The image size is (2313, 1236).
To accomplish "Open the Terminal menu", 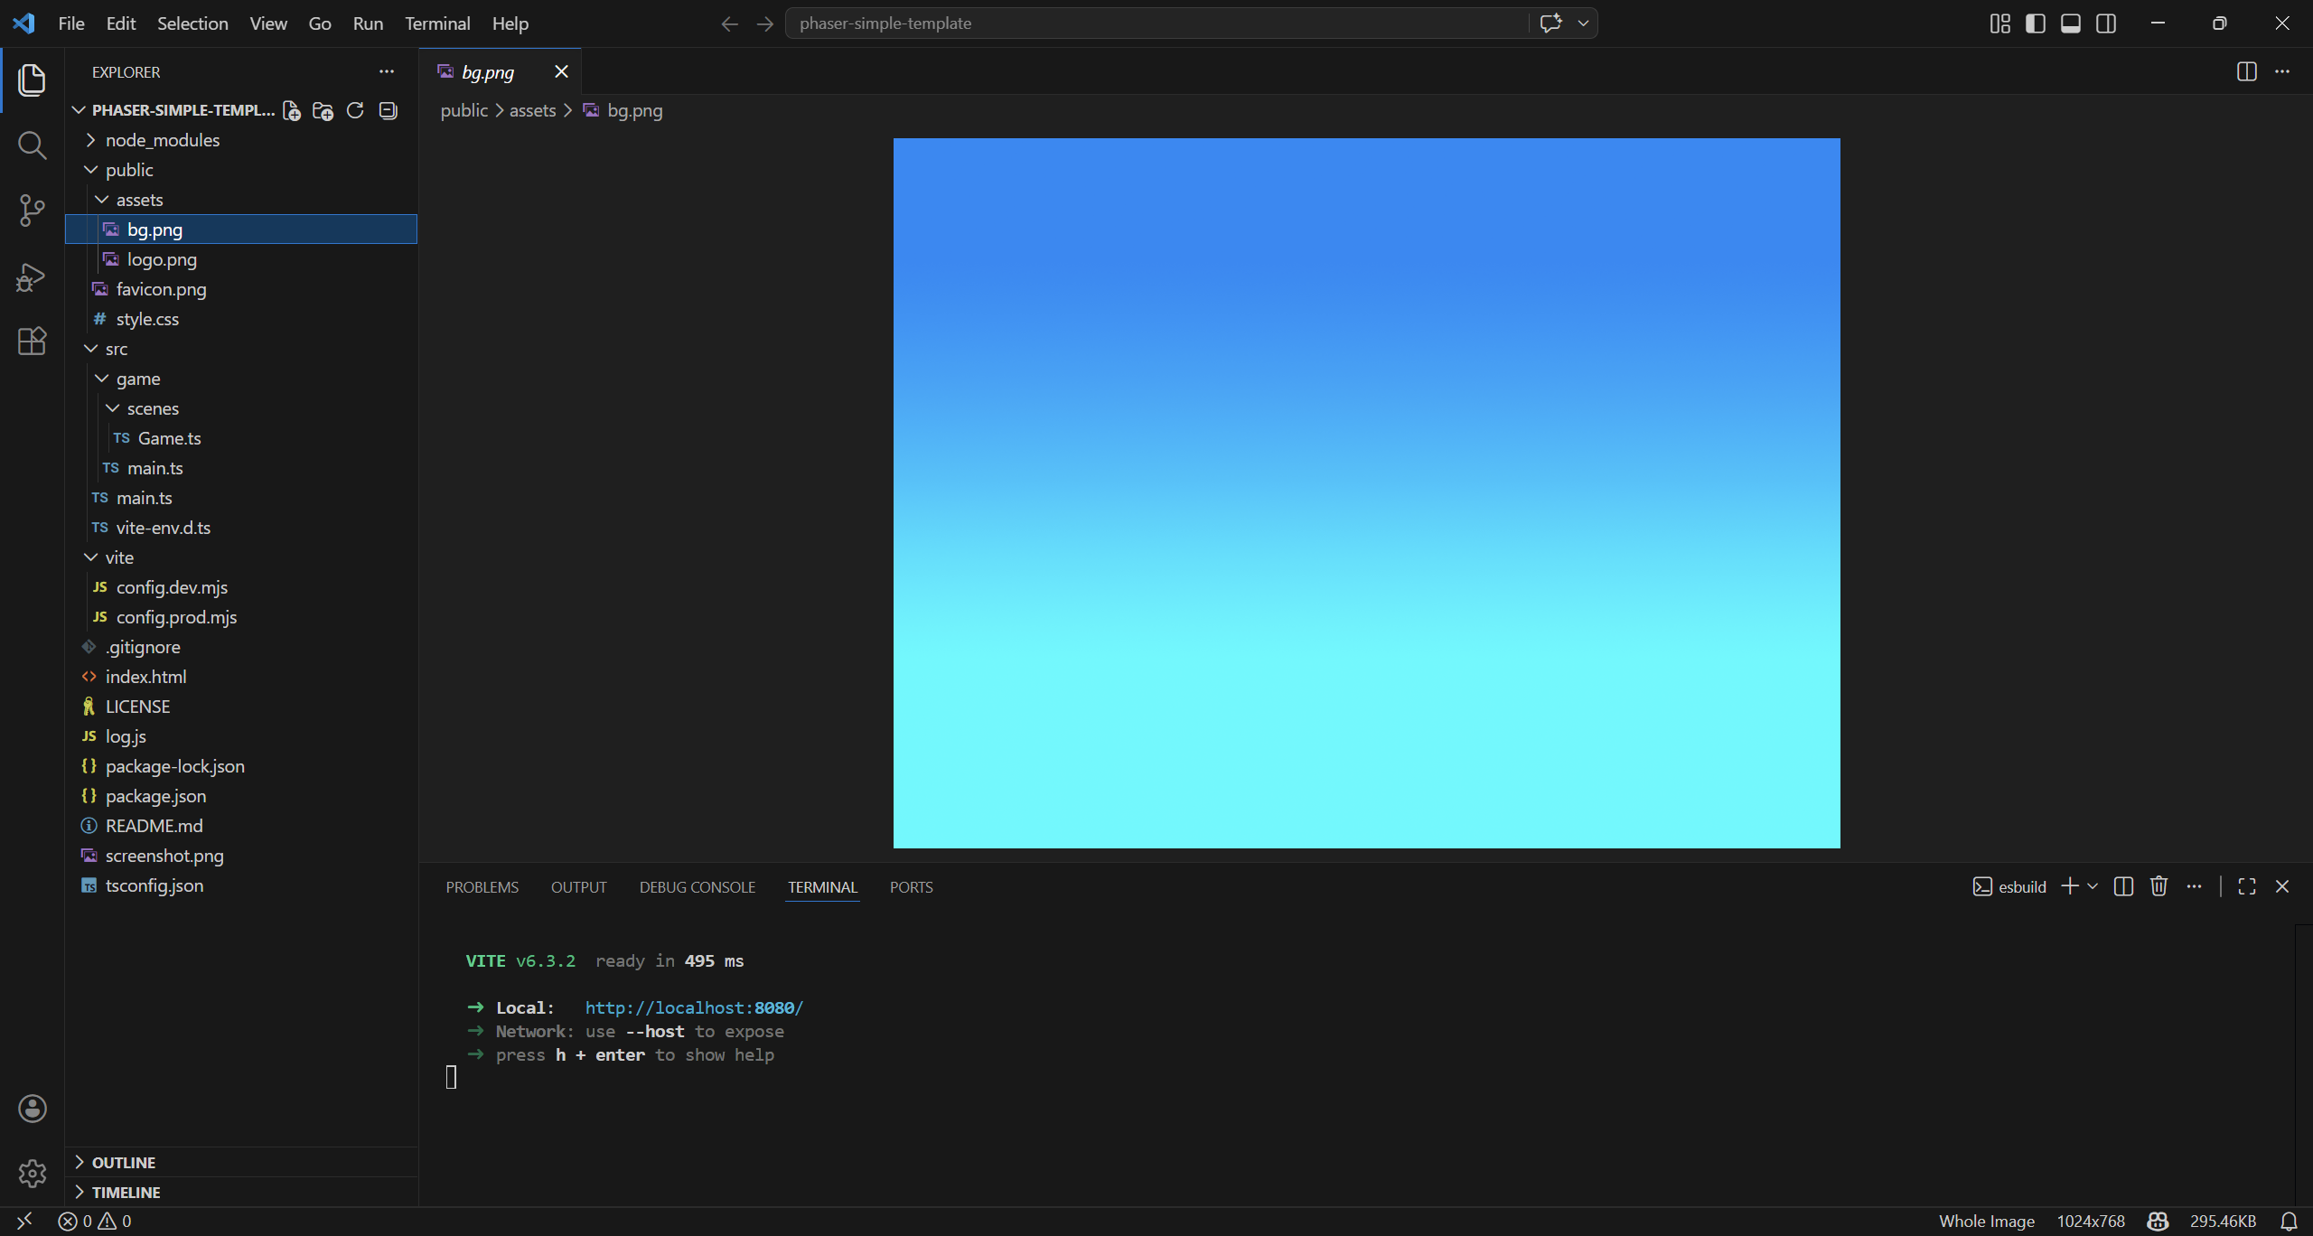I will coord(437,23).
